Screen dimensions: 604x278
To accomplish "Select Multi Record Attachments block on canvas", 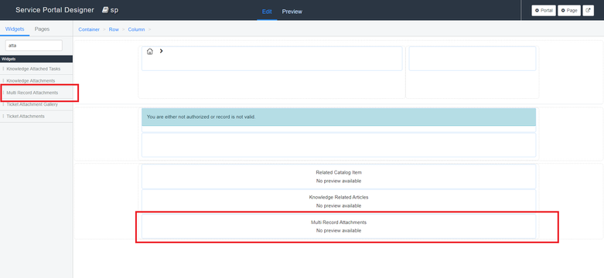I will coord(339,226).
